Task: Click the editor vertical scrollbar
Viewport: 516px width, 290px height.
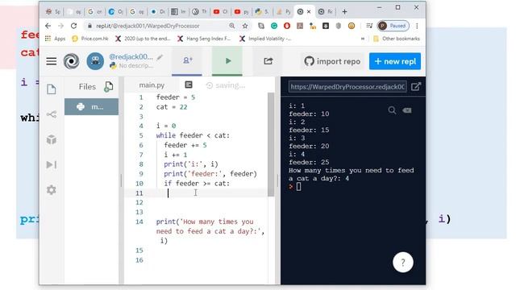Action: click(x=271, y=145)
